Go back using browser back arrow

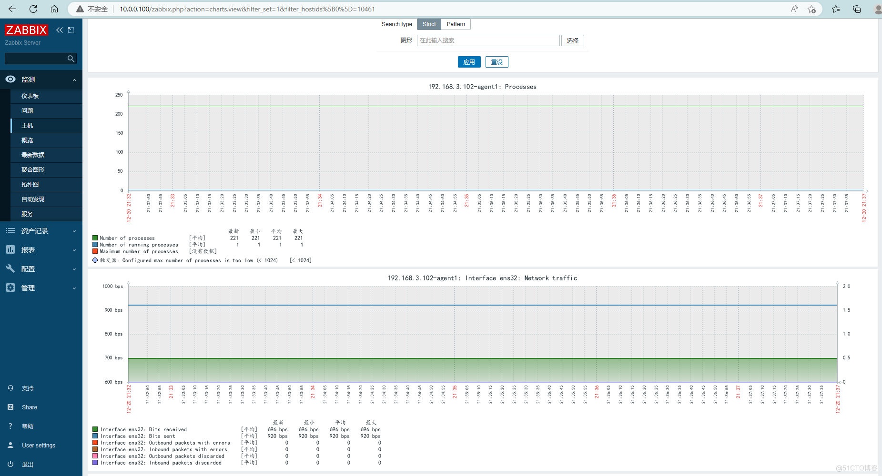pyautogui.click(x=12, y=9)
